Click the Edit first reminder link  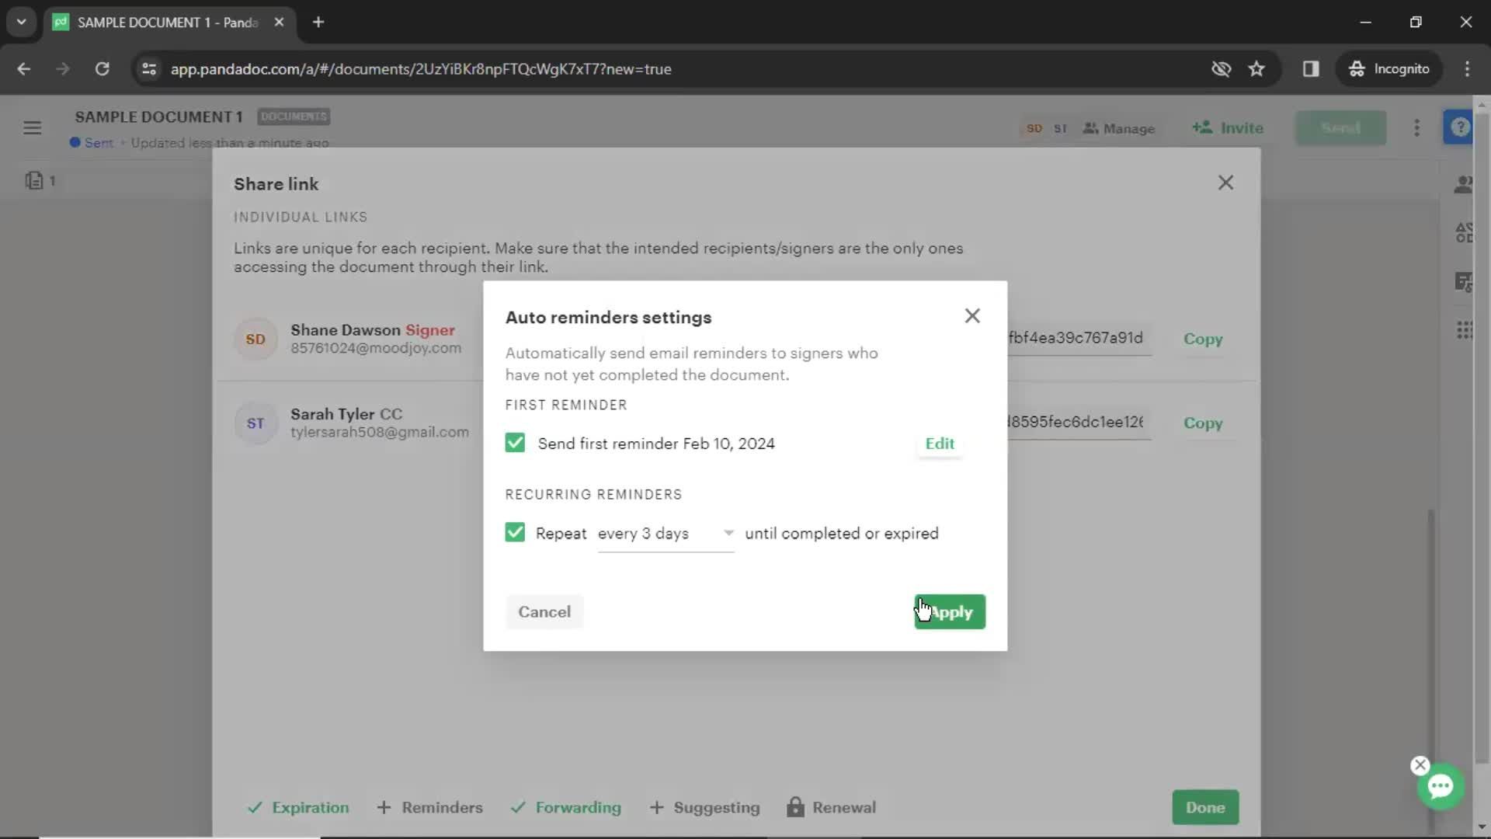(940, 443)
